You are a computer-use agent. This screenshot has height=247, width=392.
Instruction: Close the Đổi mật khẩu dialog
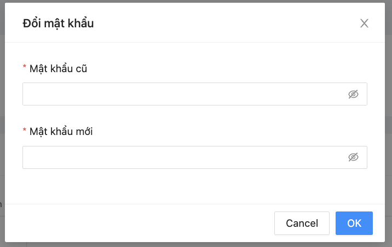(364, 23)
